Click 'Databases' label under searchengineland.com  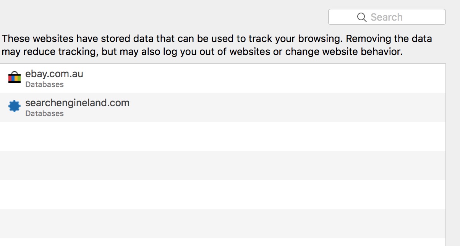click(44, 113)
